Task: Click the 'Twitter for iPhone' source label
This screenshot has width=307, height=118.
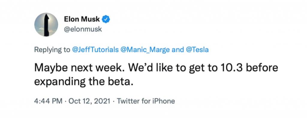Action: (146, 101)
